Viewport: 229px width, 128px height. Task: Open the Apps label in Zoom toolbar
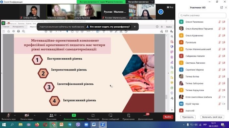pos(93,119)
